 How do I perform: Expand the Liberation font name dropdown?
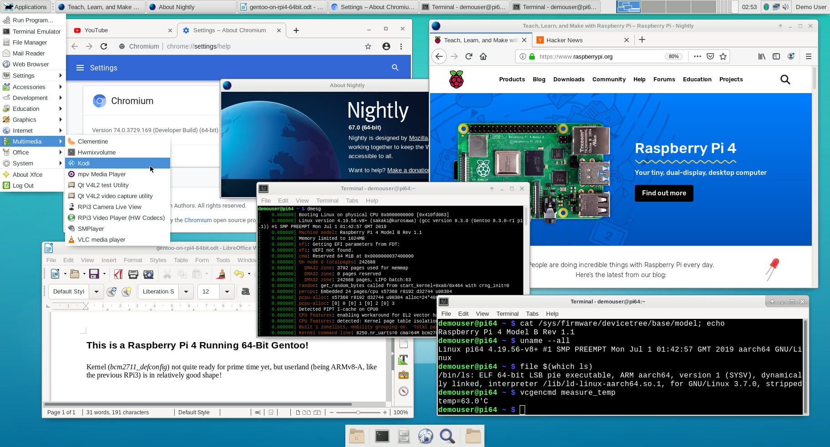[186, 292]
